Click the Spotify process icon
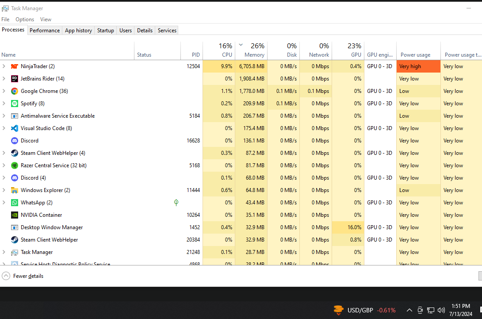This screenshot has height=319, width=482. [15, 104]
